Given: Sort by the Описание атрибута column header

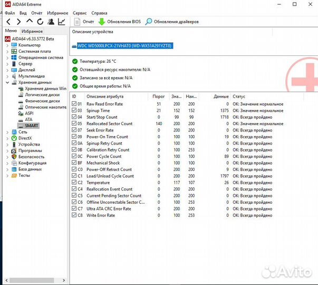Looking at the screenshot, I should 117,97.
